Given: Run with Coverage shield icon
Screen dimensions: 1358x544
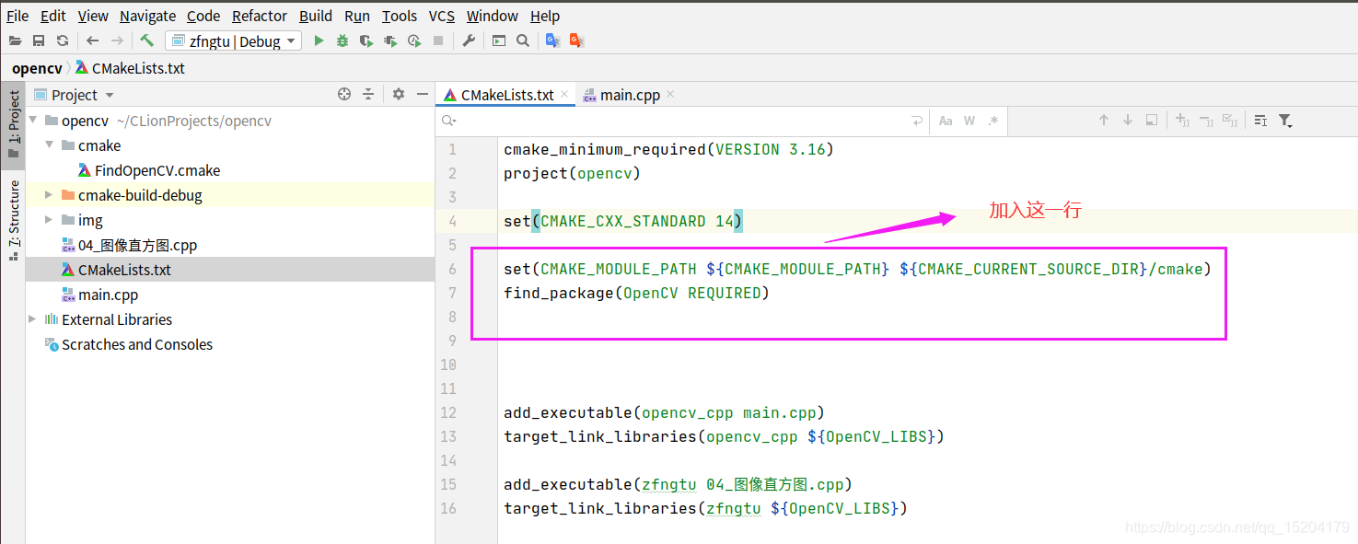Looking at the screenshot, I should tap(366, 41).
